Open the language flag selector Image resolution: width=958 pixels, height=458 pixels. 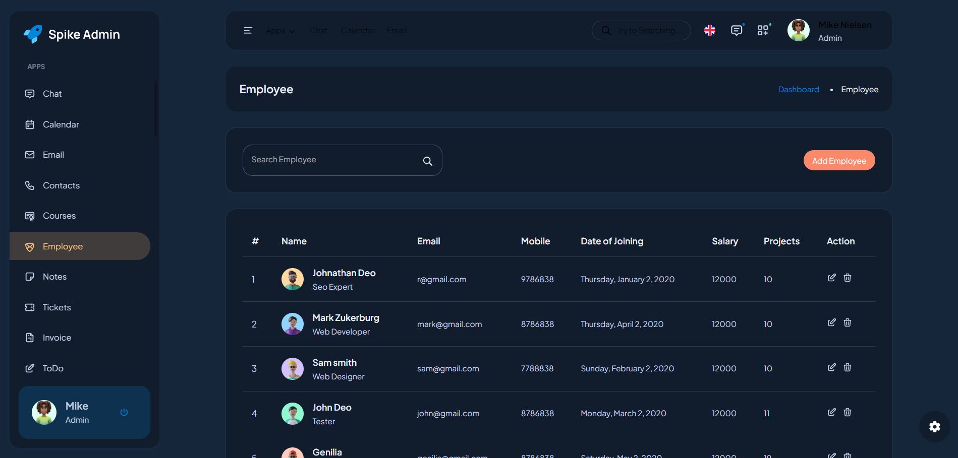(710, 31)
